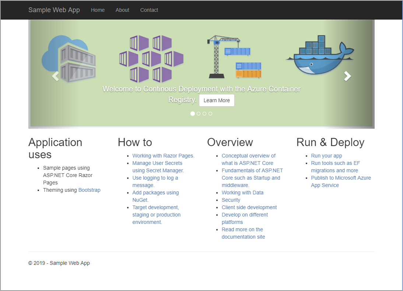403x291 pixels.
Task: Select the fourth carousel indicator dot
Action: [210, 114]
